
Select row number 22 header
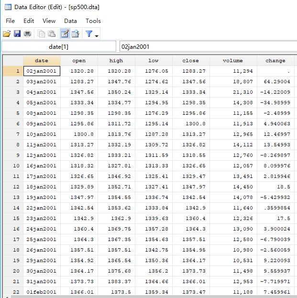click(13, 292)
